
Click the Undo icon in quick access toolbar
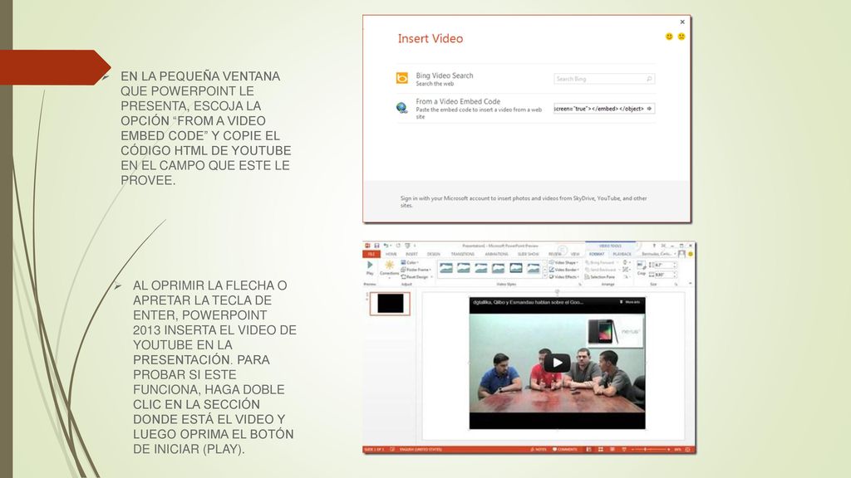click(x=386, y=246)
